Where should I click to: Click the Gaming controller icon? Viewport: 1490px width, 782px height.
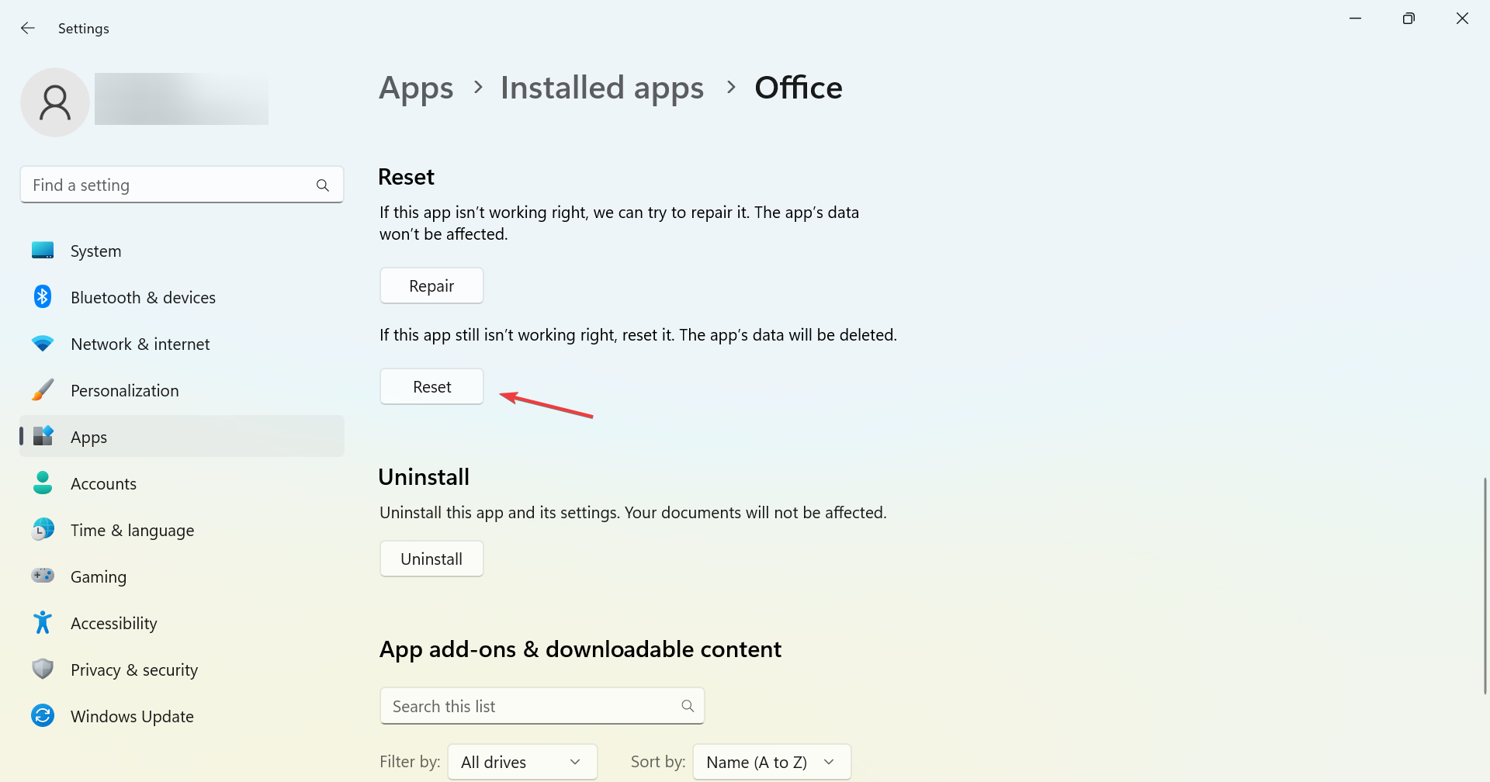point(43,576)
